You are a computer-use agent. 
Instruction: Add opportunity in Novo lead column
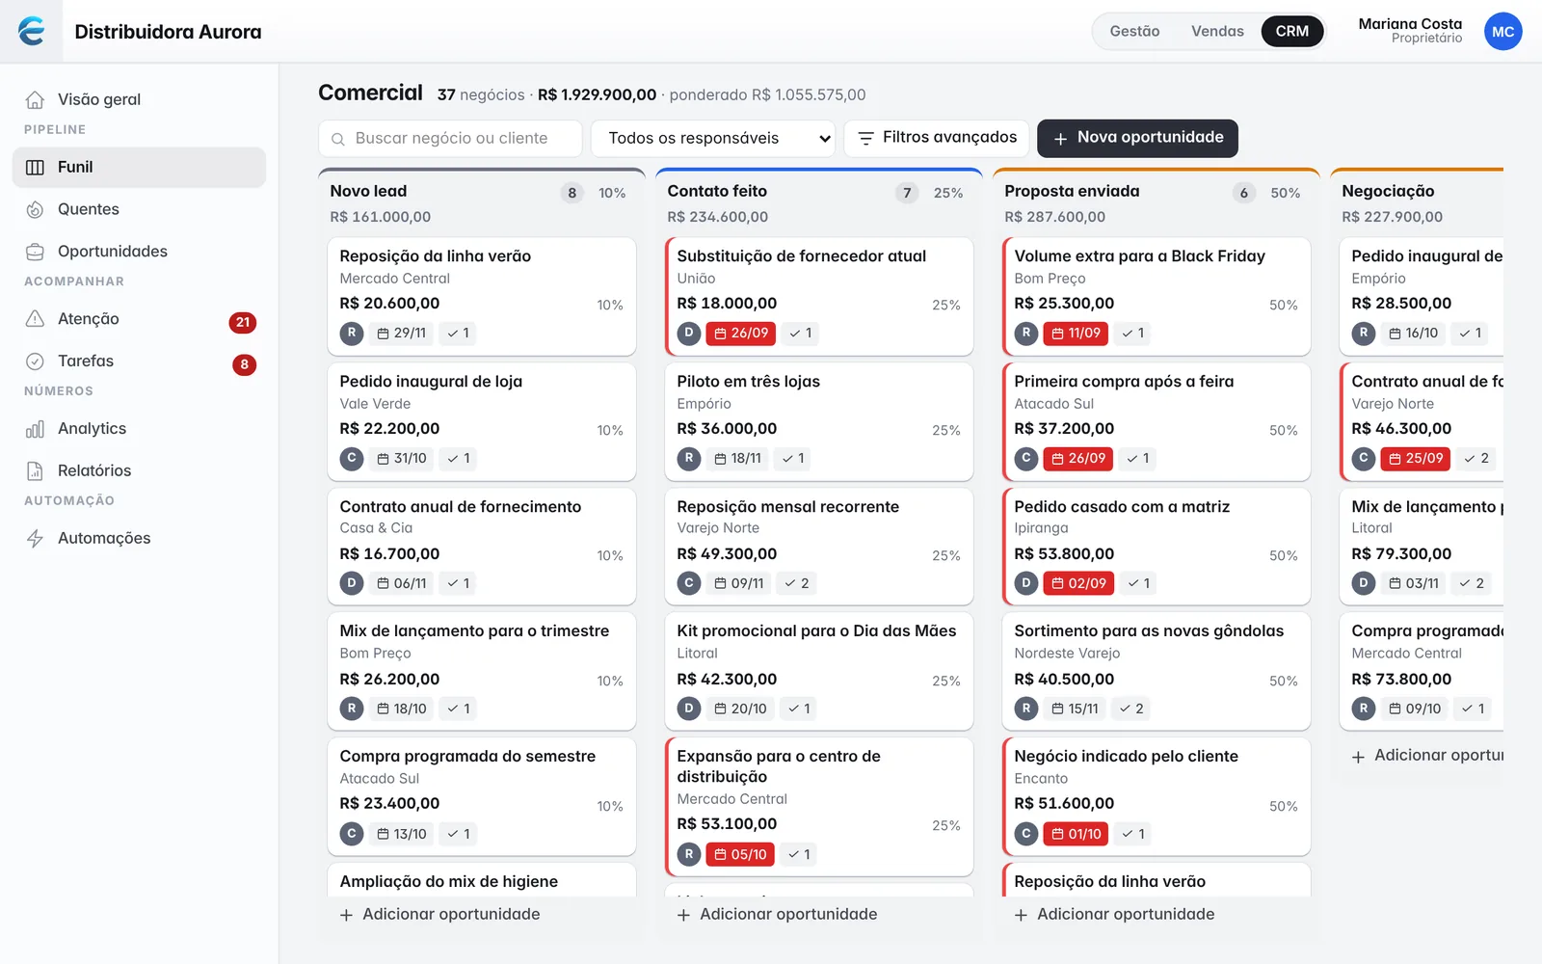(439, 914)
